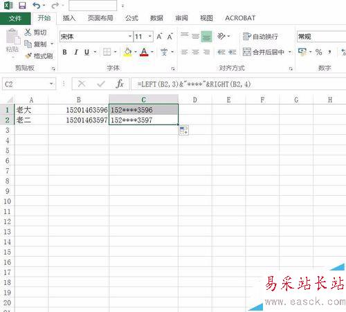Toggle wrap text (自动换行)
The height and width of the screenshot is (312, 346).
(260, 37)
